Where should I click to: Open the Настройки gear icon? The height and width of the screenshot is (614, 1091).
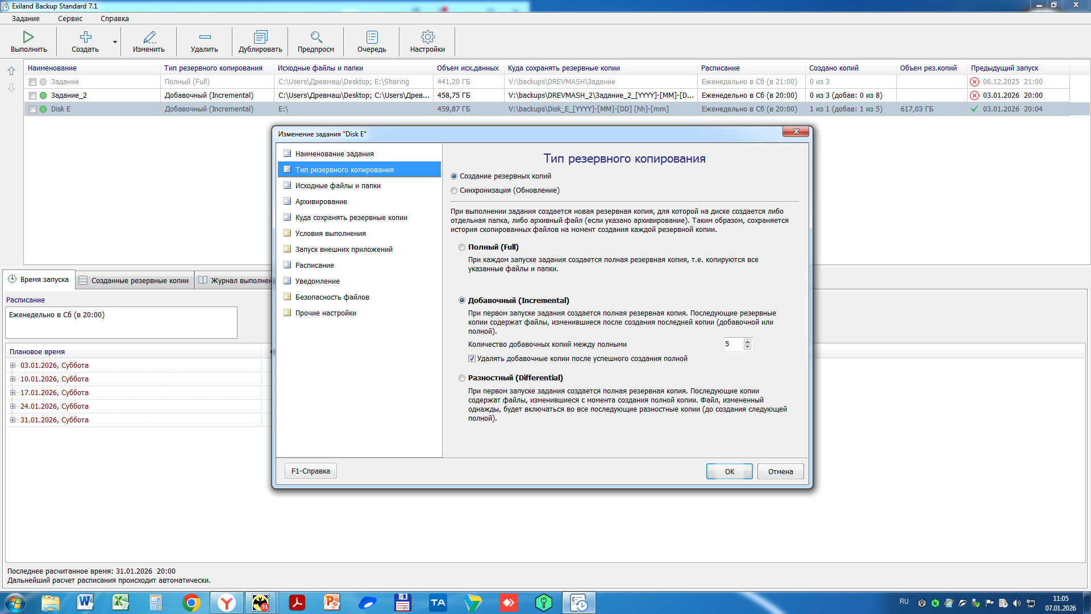[x=427, y=38]
